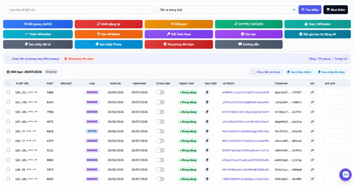Viewport: 354px width, 186px height.
Task: Click the 'Mua thêm' button
Action: [x=335, y=10]
